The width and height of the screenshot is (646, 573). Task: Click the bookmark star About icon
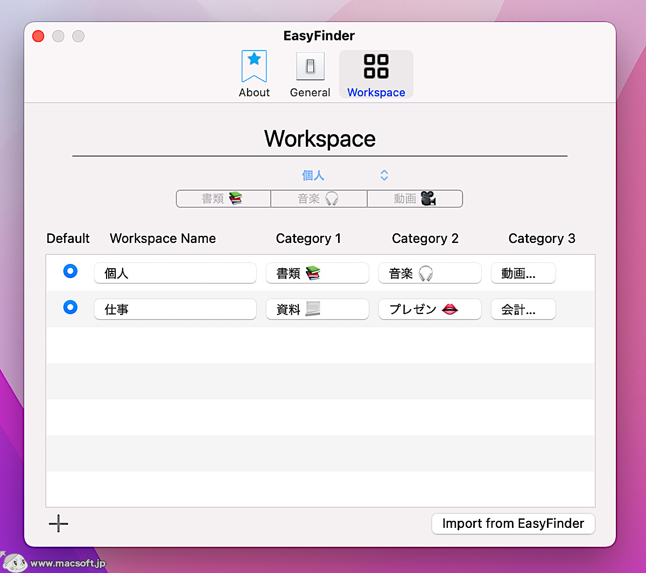254,66
